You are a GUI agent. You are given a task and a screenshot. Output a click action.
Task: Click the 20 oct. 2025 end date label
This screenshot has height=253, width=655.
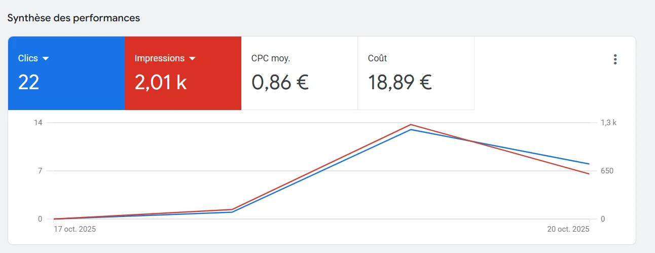[568, 229]
